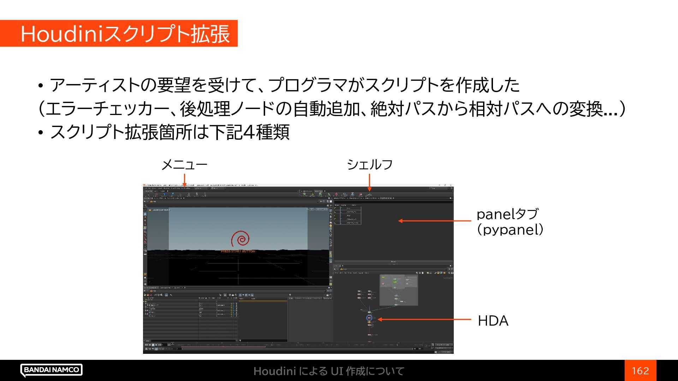This screenshot has height=381, width=678.
Task: Click the red A shelf tool icon
Action: coord(336,194)
